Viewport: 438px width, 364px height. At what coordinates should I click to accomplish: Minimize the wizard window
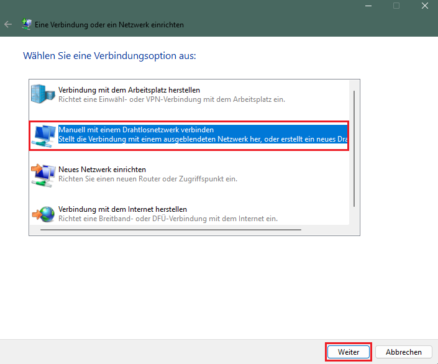pos(368,6)
